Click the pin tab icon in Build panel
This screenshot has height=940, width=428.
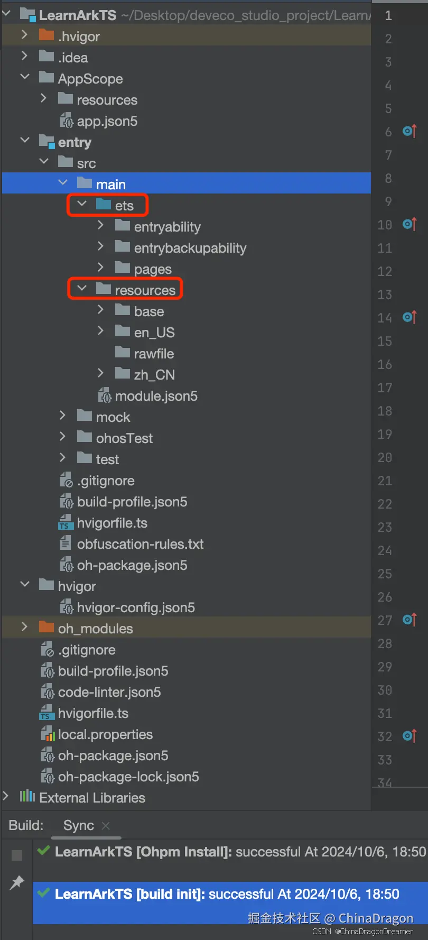[17, 882]
